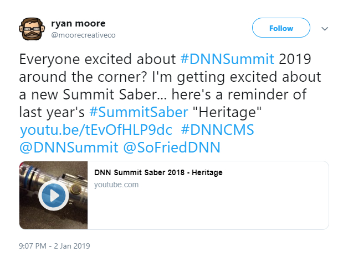Open the lightsaber video thumbnail image
The width and height of the screenshot is (343, 258).
(x=53, y=195)
